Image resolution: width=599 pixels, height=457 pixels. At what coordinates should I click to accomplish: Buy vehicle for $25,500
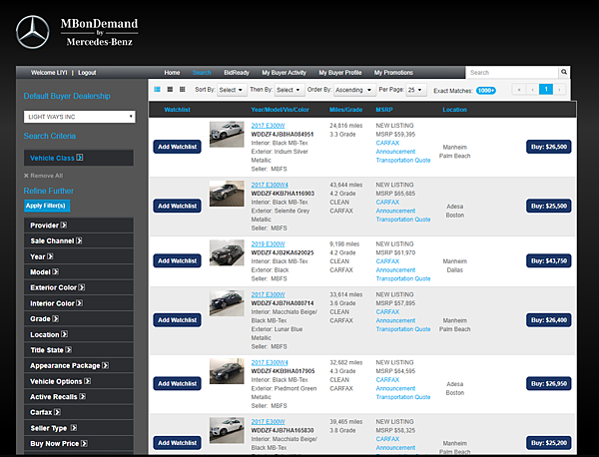click(x=548, y=206)
